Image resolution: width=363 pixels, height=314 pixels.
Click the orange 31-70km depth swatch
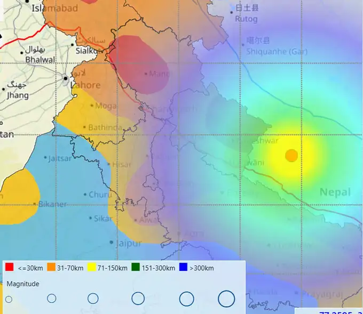click(x=52, y=268)
